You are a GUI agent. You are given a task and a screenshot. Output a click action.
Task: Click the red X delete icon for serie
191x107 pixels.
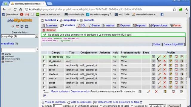tap(165, 70)
